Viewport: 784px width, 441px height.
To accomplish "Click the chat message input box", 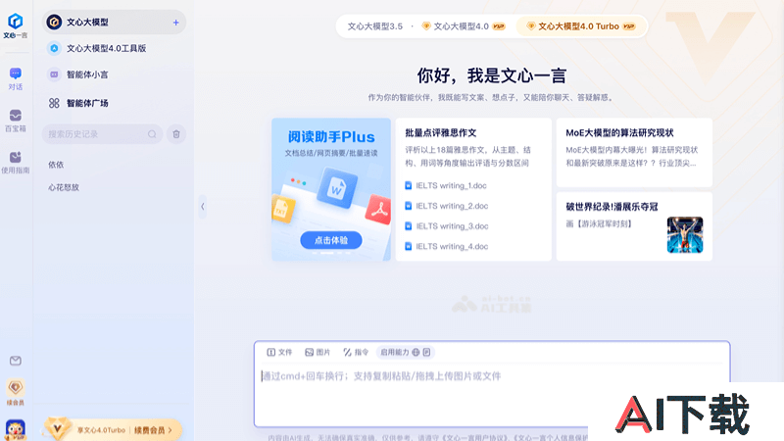I will coord(492,384).
